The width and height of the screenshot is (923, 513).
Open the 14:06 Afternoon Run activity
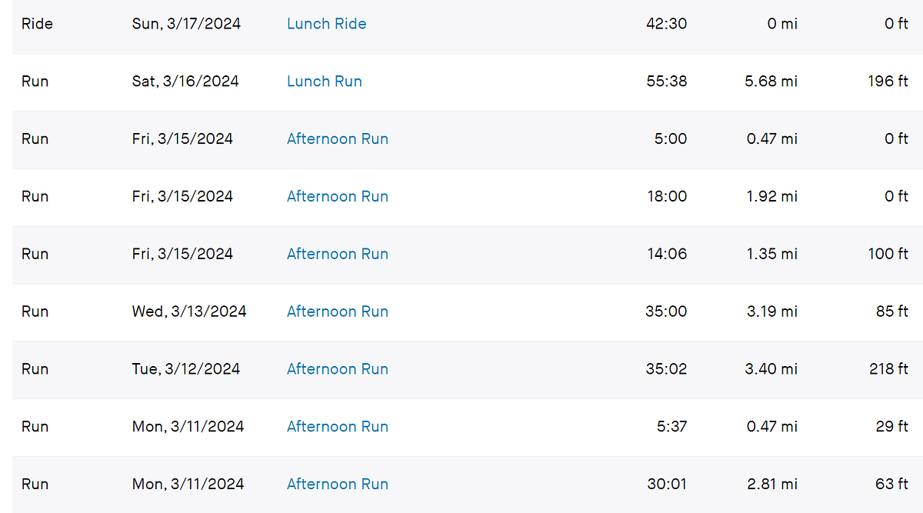[337, 254]
